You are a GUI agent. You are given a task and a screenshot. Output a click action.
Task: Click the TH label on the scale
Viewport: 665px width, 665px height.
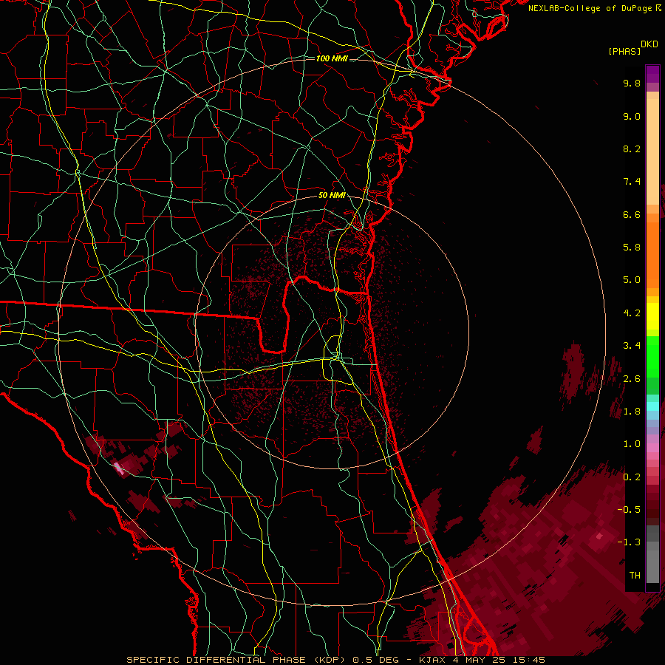click(635, 576)
